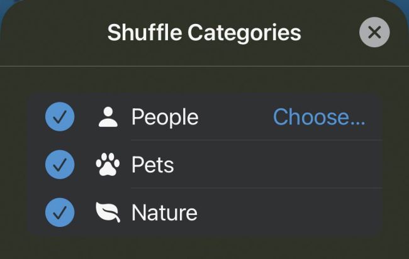Toggle the blue circle beside the person icon
The height and width of the screenshot is (259, 409).
point(60,116)
